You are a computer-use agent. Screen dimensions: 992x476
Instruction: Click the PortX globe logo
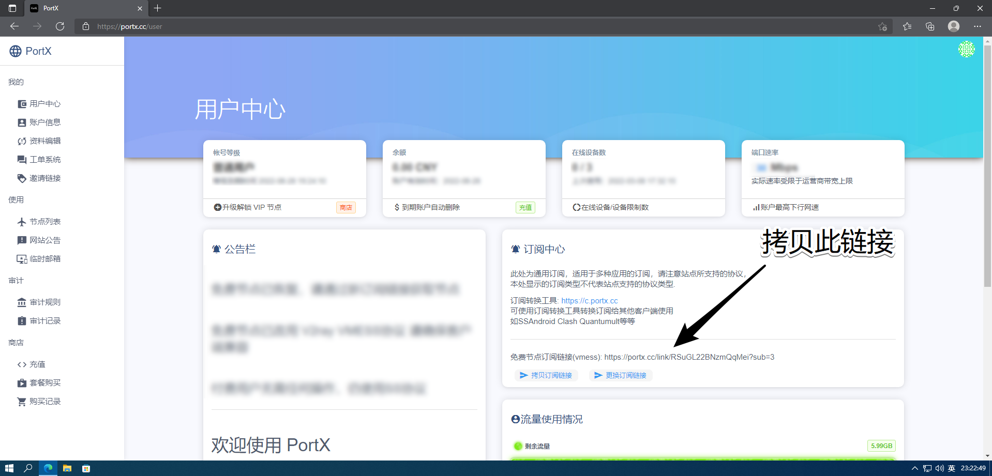[x=16, y=51]
